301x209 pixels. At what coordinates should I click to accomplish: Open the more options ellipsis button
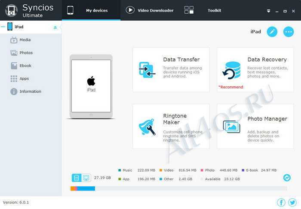pyautogui.click(x=289, y=32)
